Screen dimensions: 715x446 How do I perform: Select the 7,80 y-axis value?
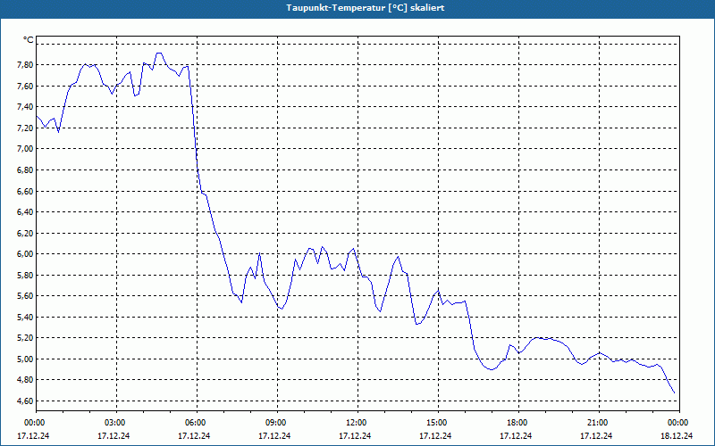pyautogui.click(x=25, y=64)
